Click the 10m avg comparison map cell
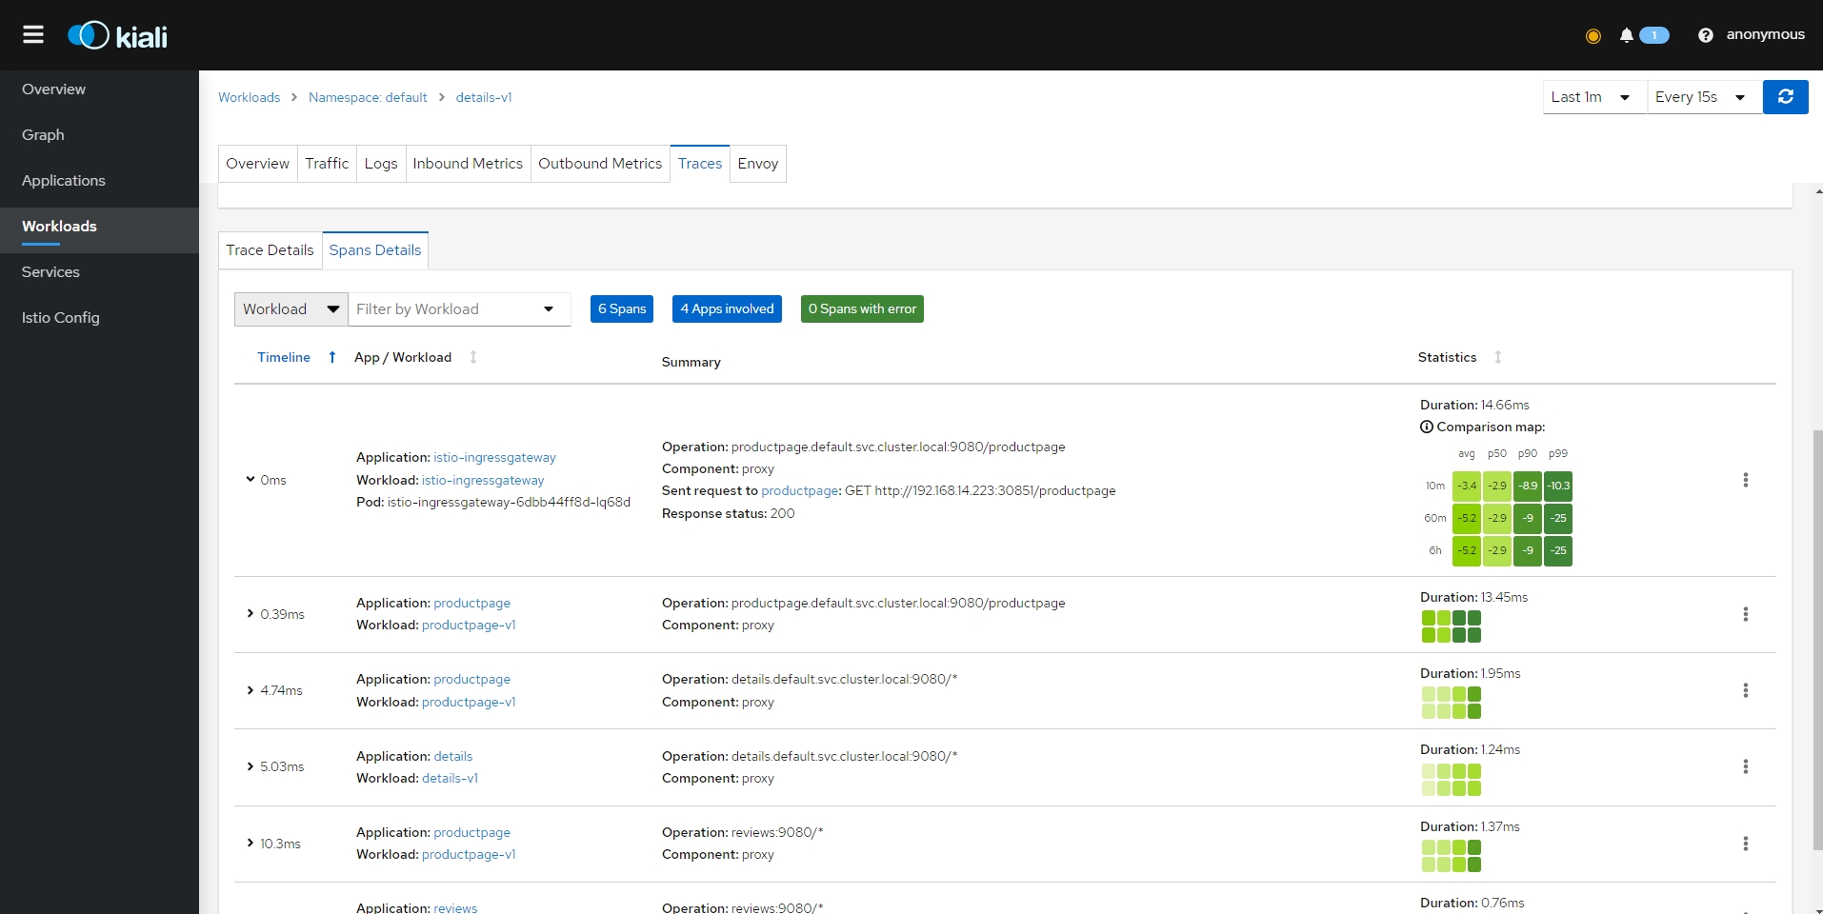This screenshot has height=914, width=1823. [x=1466, y=486]
